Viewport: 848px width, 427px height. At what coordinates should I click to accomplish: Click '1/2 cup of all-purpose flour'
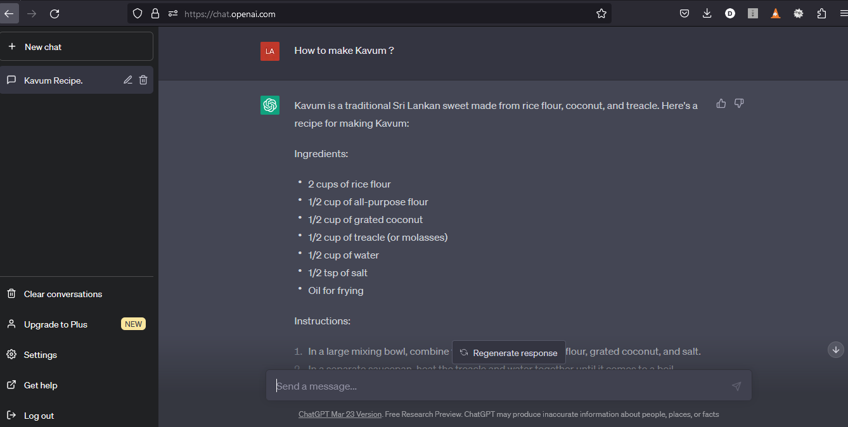tap(368, 202)
